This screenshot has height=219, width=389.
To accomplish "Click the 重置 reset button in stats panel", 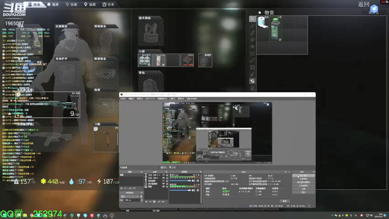I will coord(285,201).
